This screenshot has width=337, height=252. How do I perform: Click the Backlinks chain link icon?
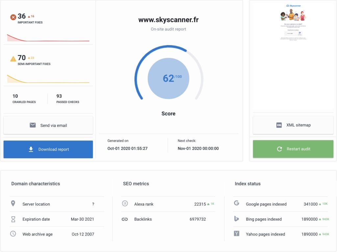click(x=125, y=219)
